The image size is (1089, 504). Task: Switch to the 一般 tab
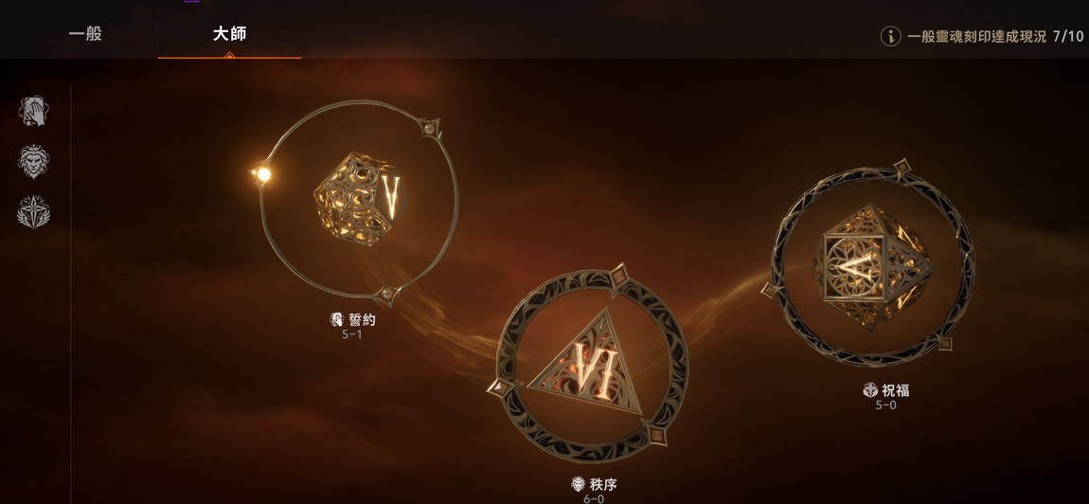click(85, 33)
